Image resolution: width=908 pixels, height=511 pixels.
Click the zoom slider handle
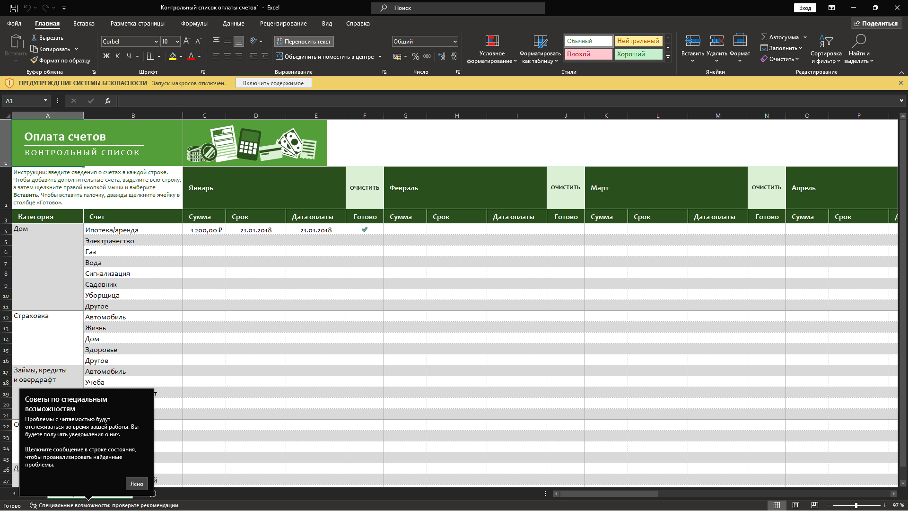[856, 505]
